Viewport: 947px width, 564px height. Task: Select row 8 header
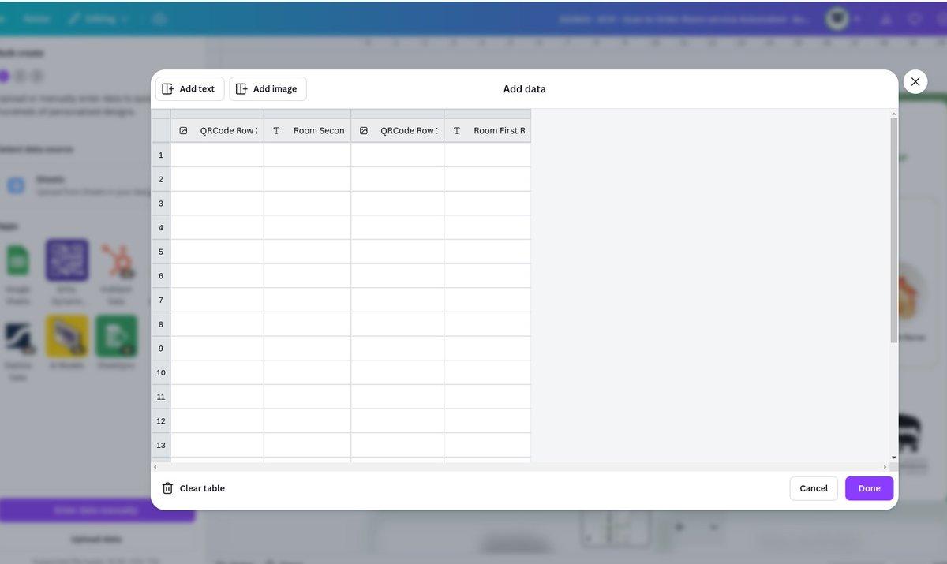(x=161, y=324)
